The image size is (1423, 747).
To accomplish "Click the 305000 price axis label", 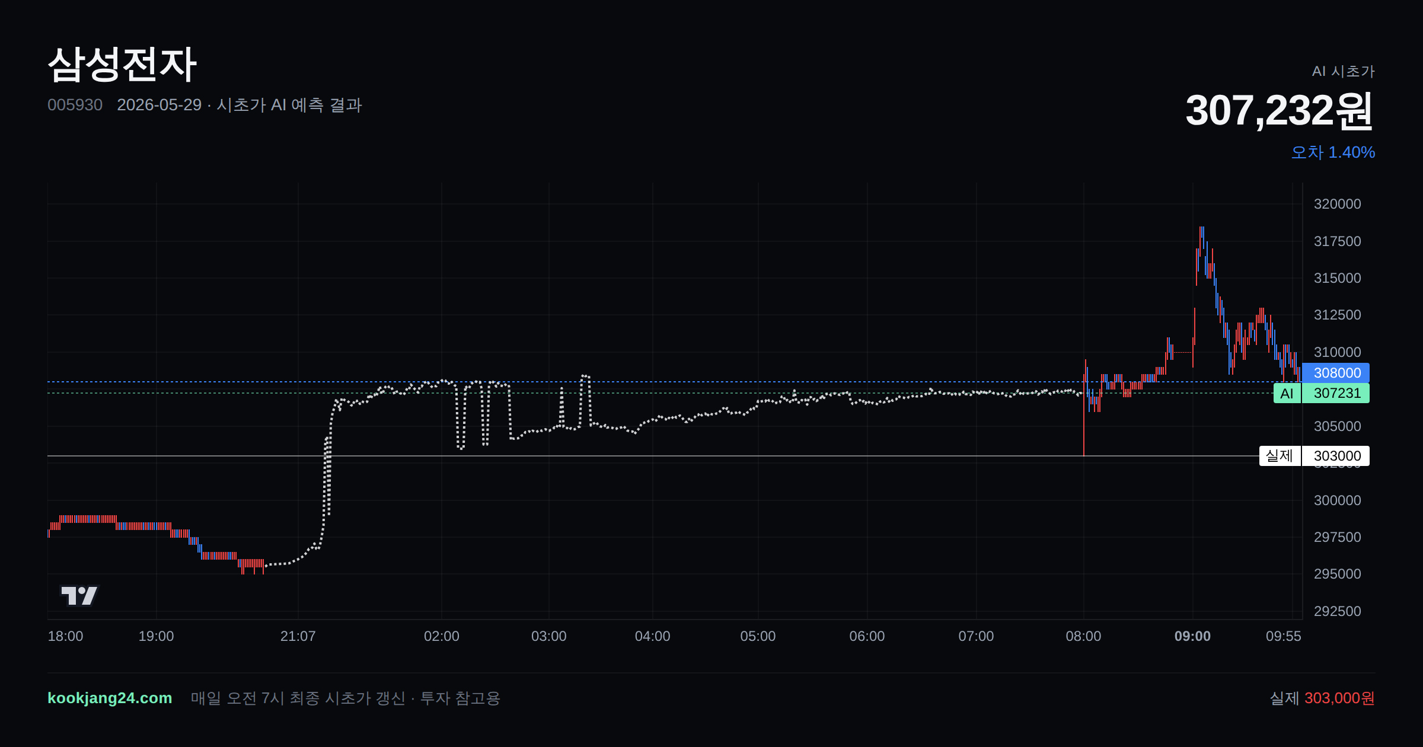I will tap(1338, 426).
